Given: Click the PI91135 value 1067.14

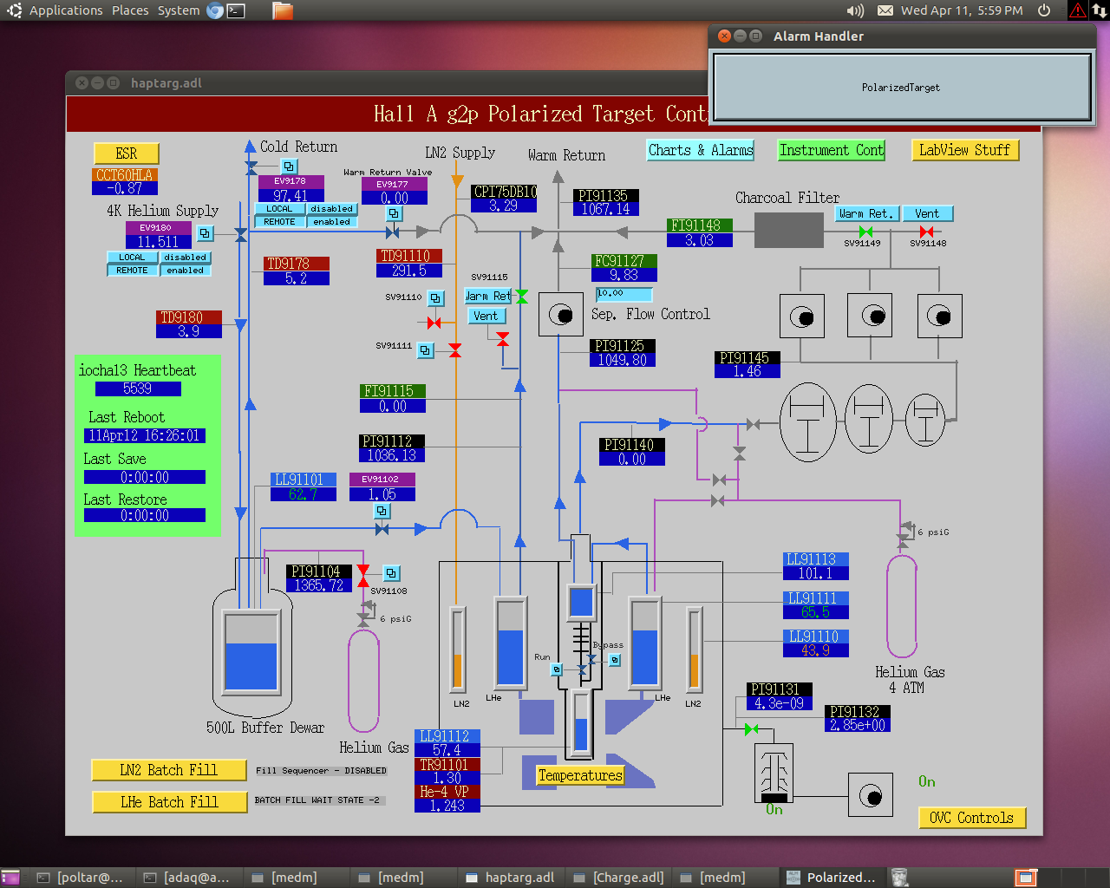Looking at the screenshot, I should coord(605,209).
